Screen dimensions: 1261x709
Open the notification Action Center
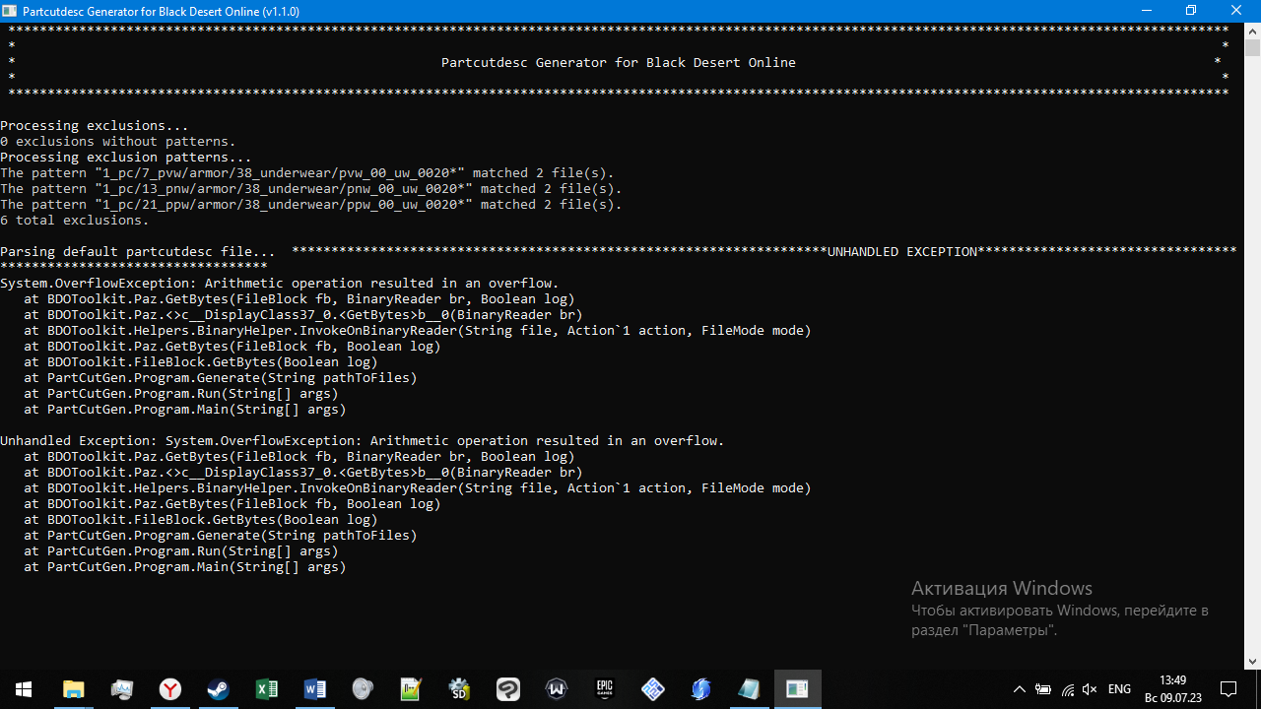tap(1228, 689)
